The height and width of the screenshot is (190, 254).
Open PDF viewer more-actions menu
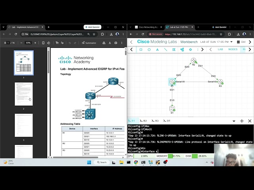[122, 43]
